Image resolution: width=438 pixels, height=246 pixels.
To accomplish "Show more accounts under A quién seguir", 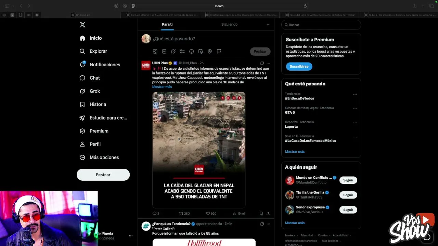I will (295, 223).
